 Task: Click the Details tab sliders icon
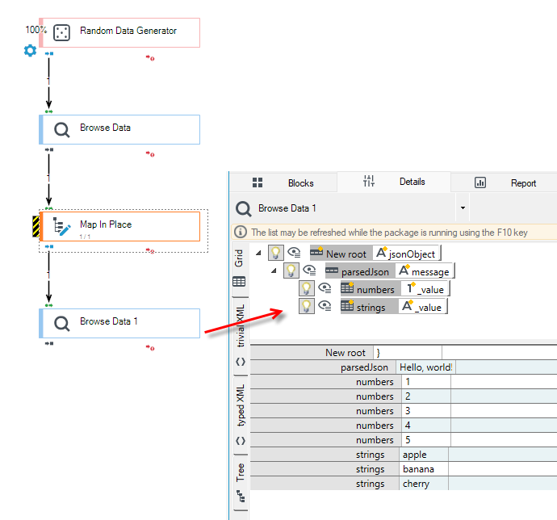(369, 181)
